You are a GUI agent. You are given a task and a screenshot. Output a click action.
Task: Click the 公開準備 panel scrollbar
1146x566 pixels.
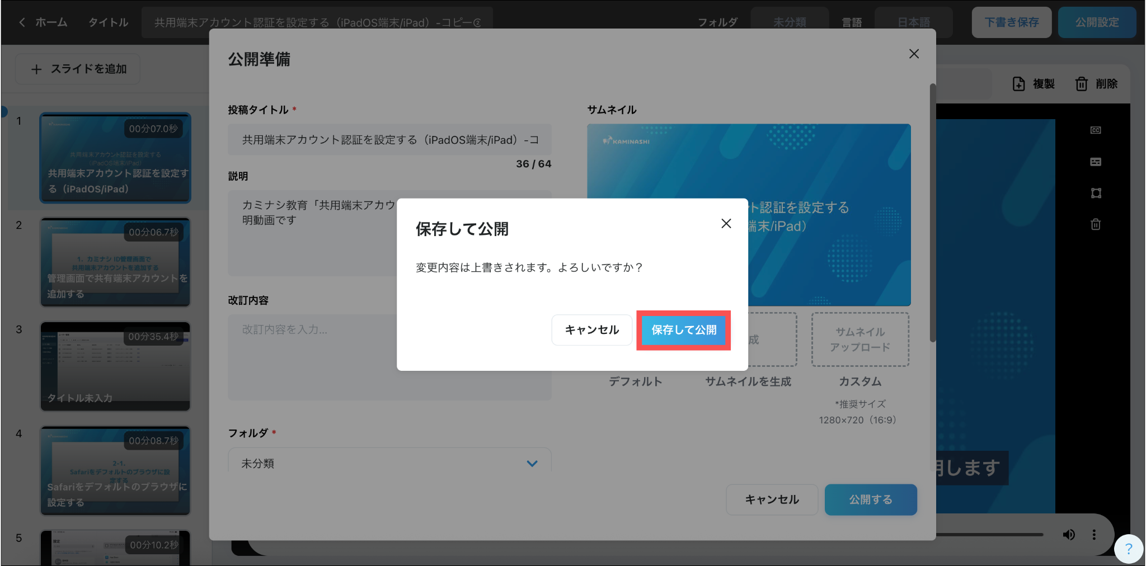(932, 213)
